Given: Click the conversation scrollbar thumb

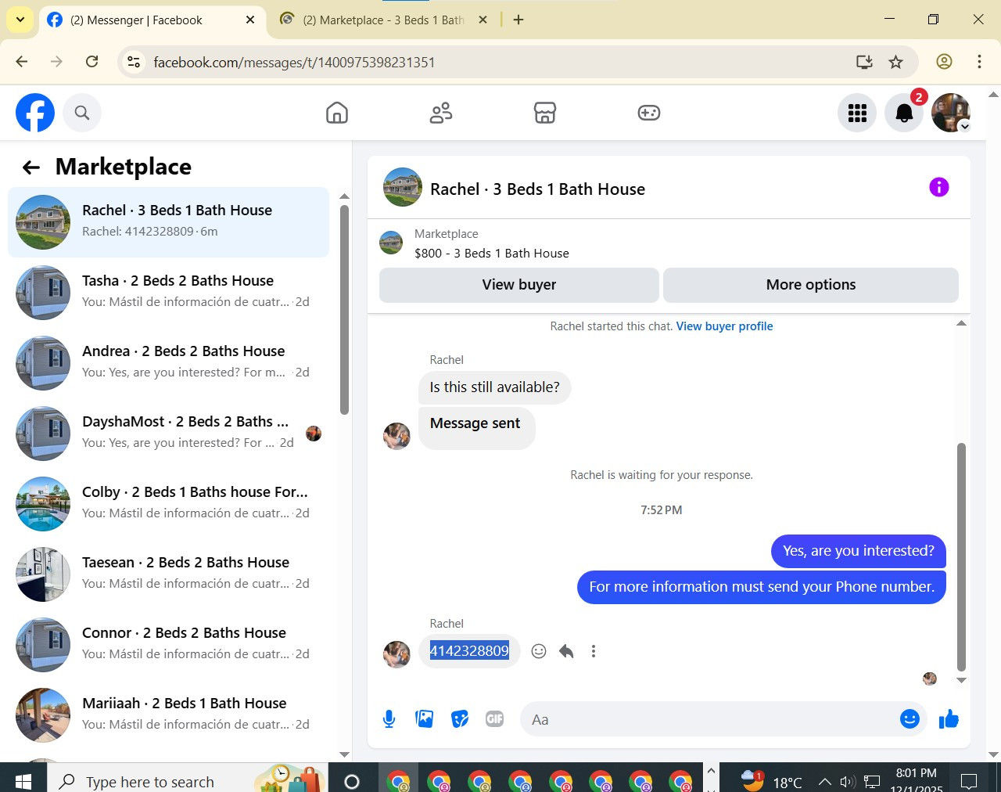Looking at the screenshot, I should pos(961,557).
